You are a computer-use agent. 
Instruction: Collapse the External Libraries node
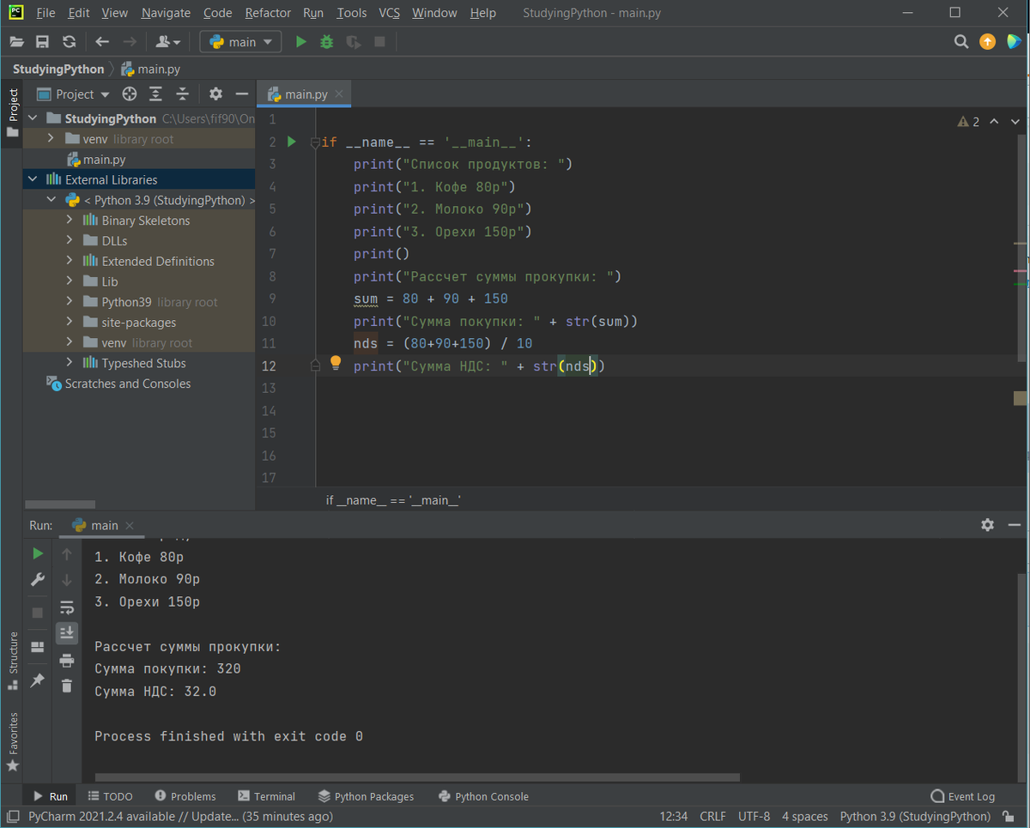click(x=33, y=179)
